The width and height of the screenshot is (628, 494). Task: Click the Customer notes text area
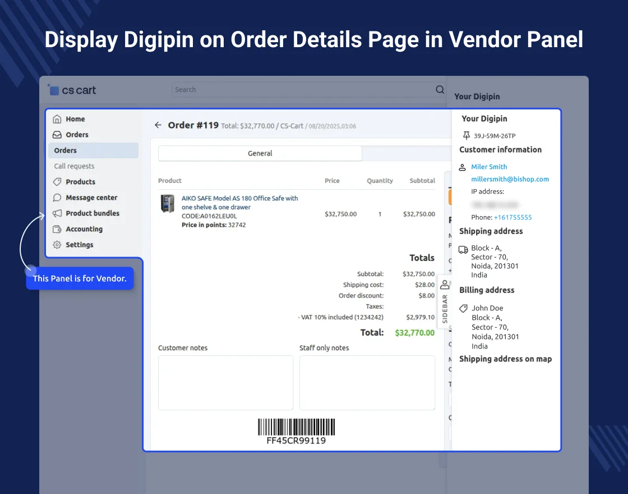tap(225, 382)
